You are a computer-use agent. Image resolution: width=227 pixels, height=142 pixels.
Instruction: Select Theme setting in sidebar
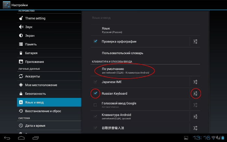(x=49, y=18)
